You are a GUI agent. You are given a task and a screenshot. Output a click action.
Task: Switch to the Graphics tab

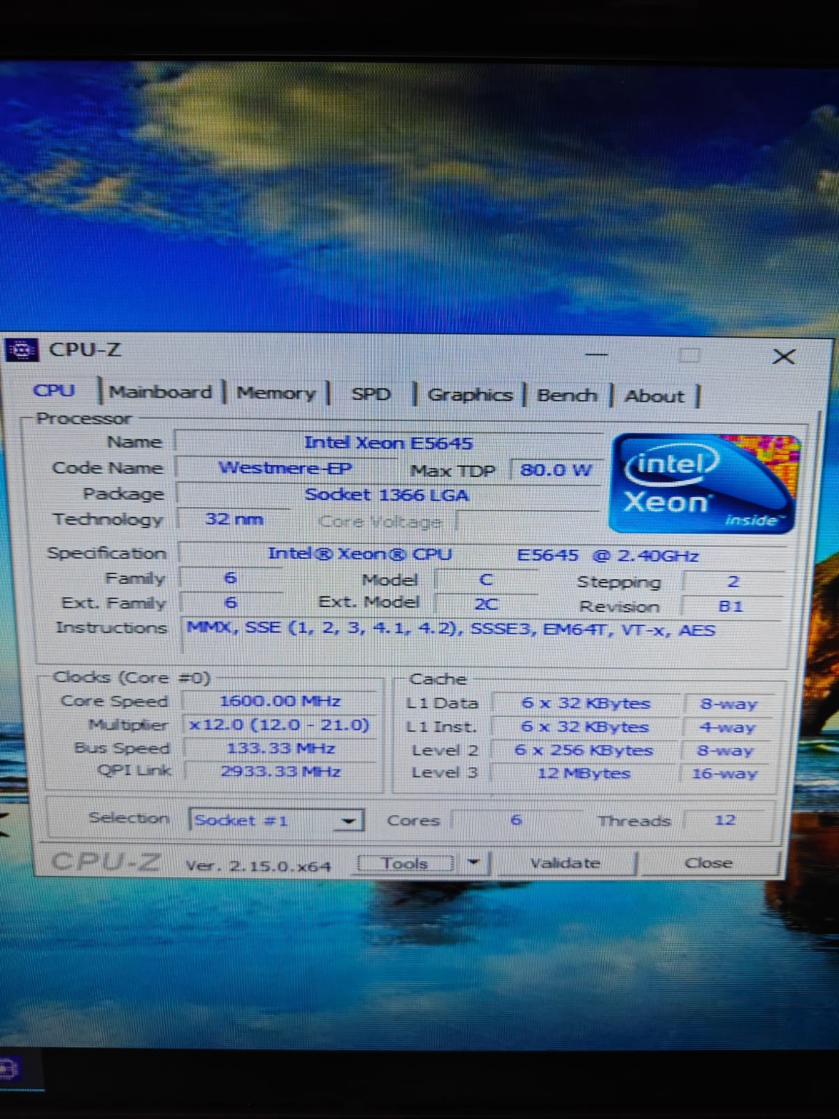pyautogui.click(x=470, y=395)
